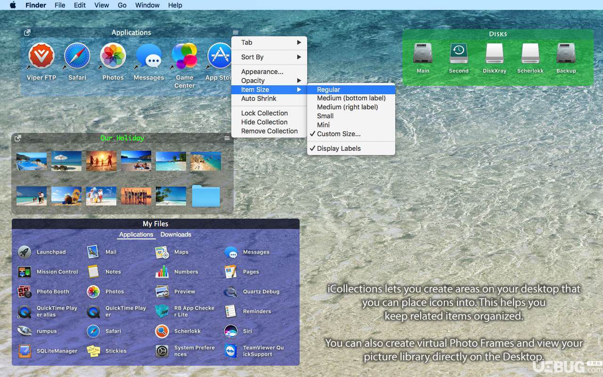The height and width of the screenshot is (377, 603).
Task: Expand the Tab submenu
Action: coord(269,42)
